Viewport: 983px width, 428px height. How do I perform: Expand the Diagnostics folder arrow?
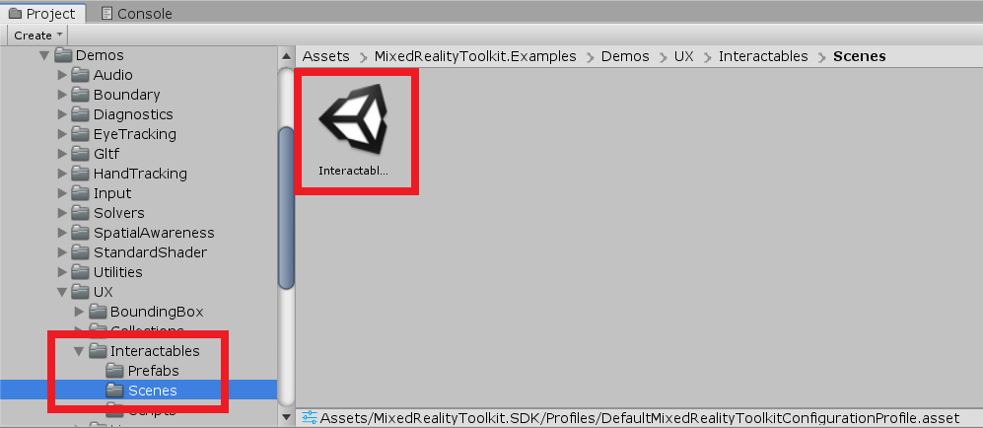[61, 114]
